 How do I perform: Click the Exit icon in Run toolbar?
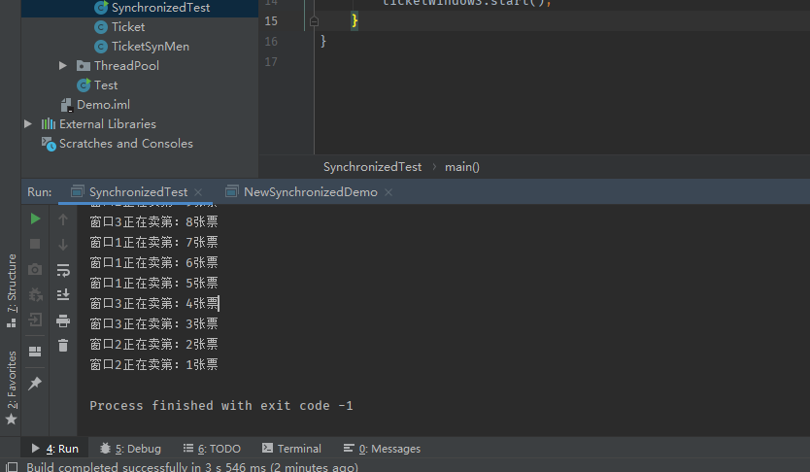pyautogui.click(x=35, y=320)
